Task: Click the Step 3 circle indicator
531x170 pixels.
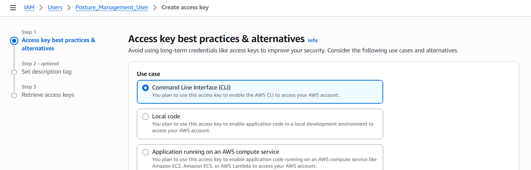Action: 14,95
